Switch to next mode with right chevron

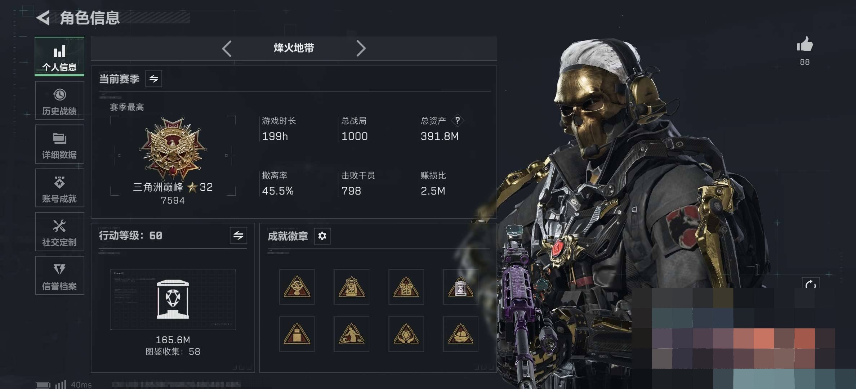361,48
